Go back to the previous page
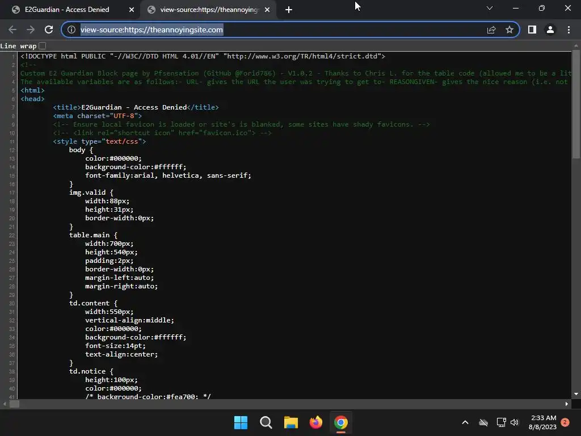 12,30
